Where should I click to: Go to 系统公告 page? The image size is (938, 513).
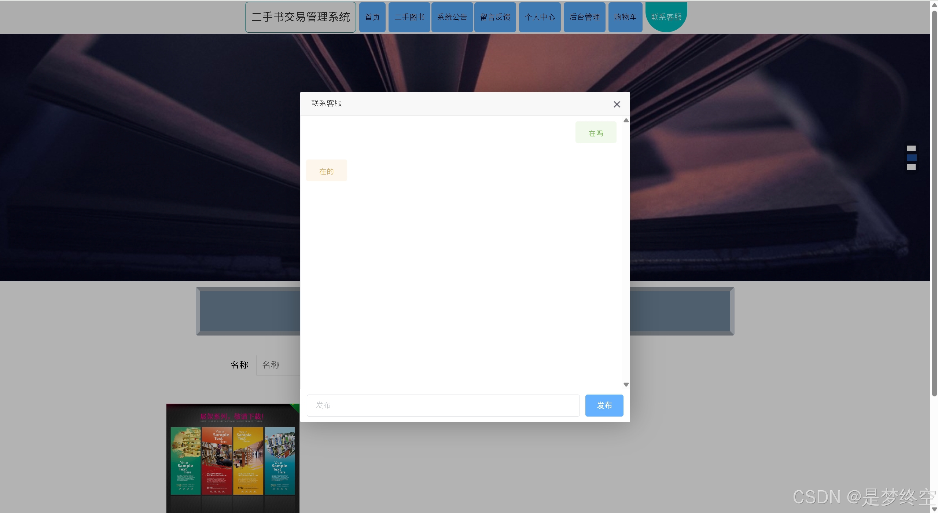(452, 17)
